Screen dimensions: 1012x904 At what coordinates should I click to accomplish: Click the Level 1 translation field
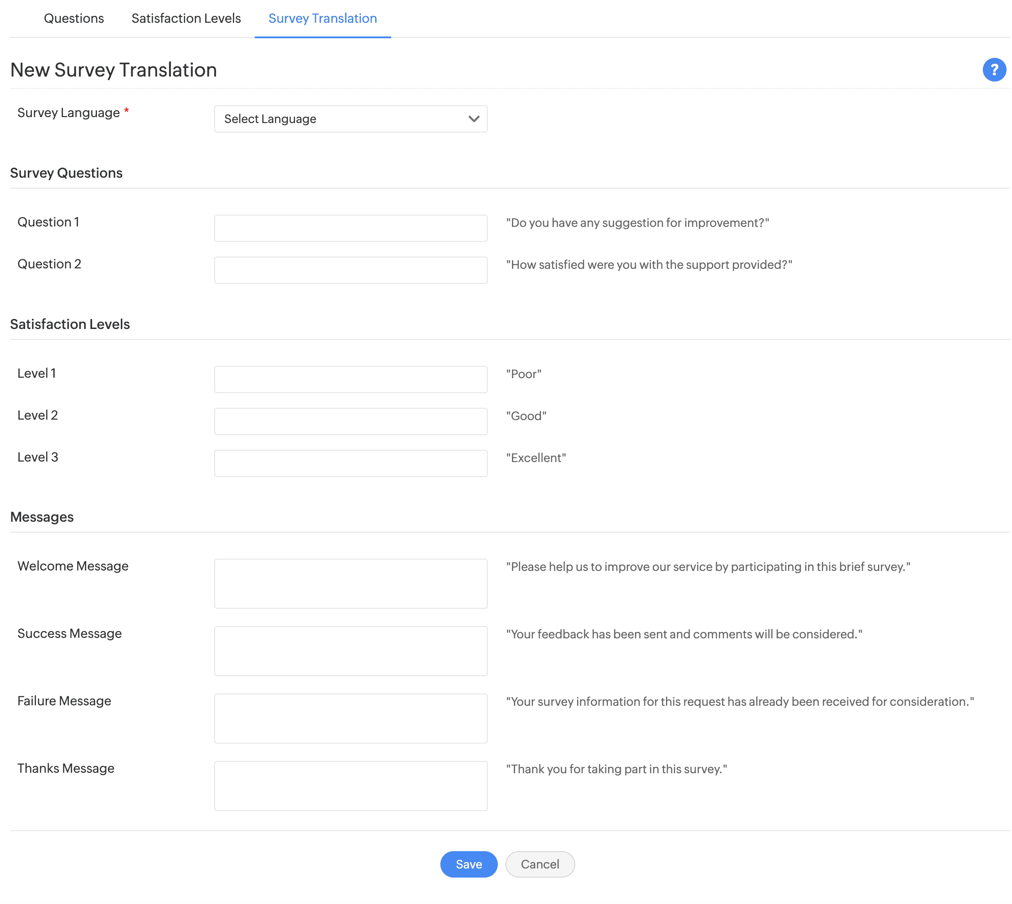[351, 379]
